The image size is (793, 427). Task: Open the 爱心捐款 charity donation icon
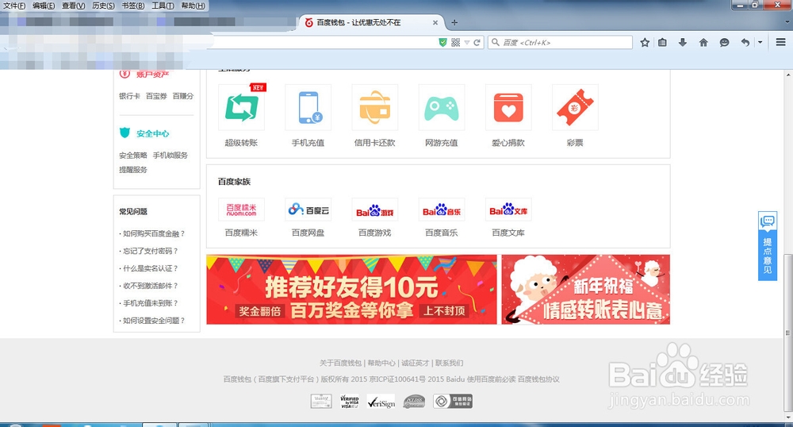(x=508, y=107)
